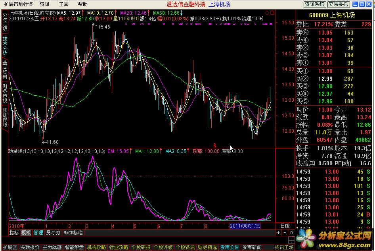Image resolution: width=375 pixels, height=251 pixels.
Task: Open the 扩展市场行情 menu
Action: (x=18, y=4)
